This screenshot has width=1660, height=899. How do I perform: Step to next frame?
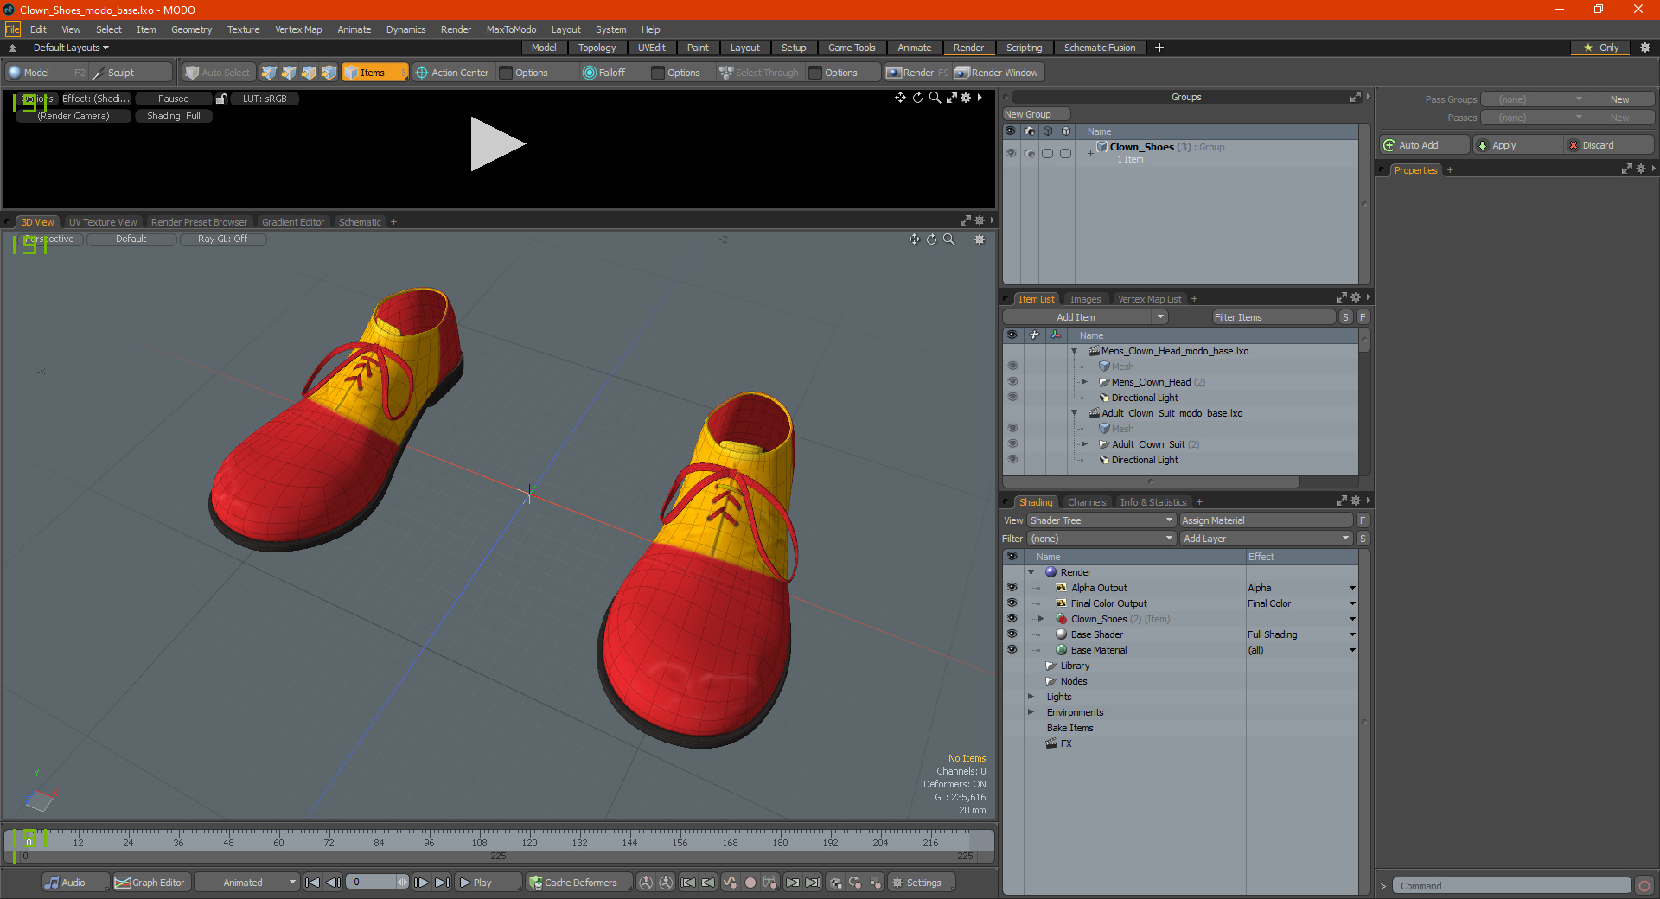click(x=421, y=883)
